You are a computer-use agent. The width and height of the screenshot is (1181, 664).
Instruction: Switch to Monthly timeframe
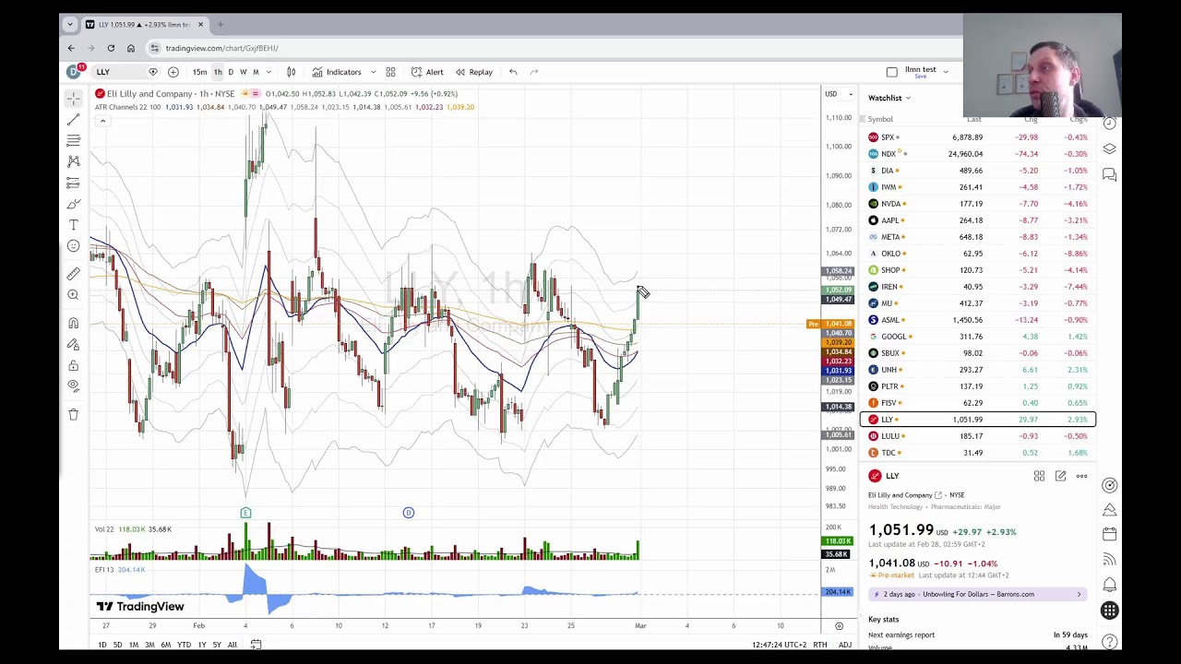pyautogui.click(x=256, y=72)
